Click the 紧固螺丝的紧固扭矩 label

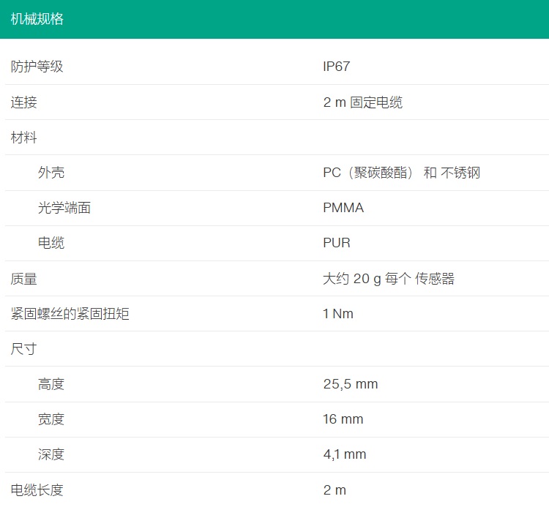70,314
